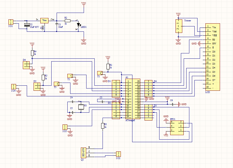Click the C5 capacitor designator
The height and width of the screenshot is (168, 233).
point(71,108)
